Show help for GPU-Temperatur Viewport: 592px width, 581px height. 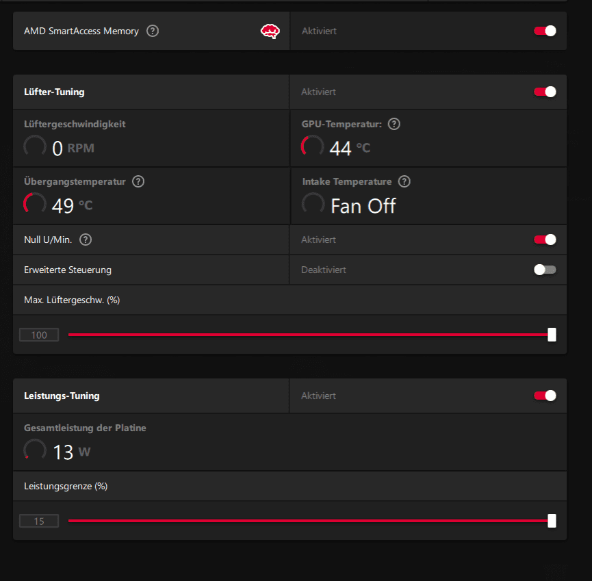click(394, 124)
